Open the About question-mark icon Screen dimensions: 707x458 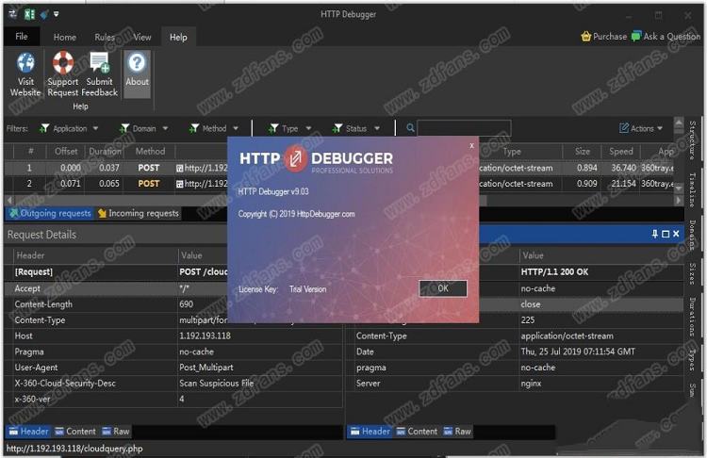pyautogui.click(x=137, y=62)
